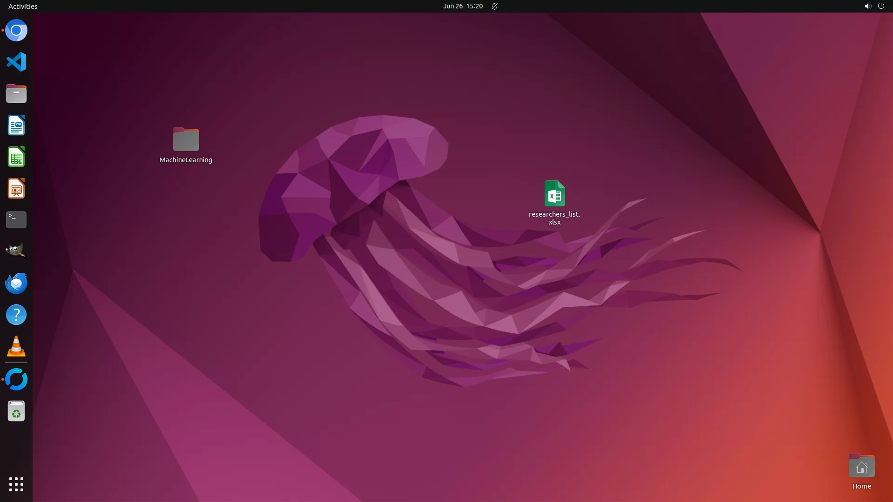Open system menu via power icon
Image resolution: width=893 pixels, height=502 pixels.
[x=881, y=6]
